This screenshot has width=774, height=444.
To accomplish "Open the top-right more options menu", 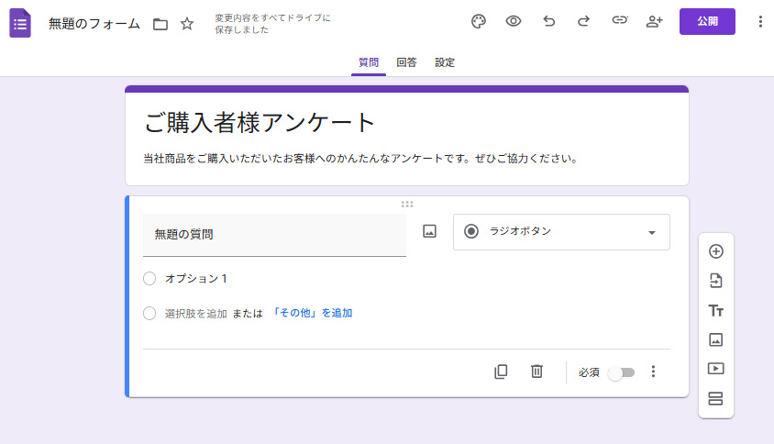I will coord(759,22).
